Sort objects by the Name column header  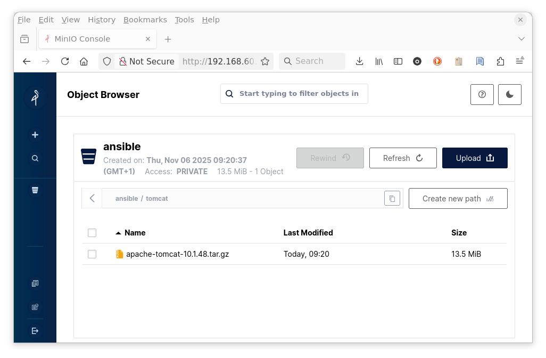click(x=135, y=233)
